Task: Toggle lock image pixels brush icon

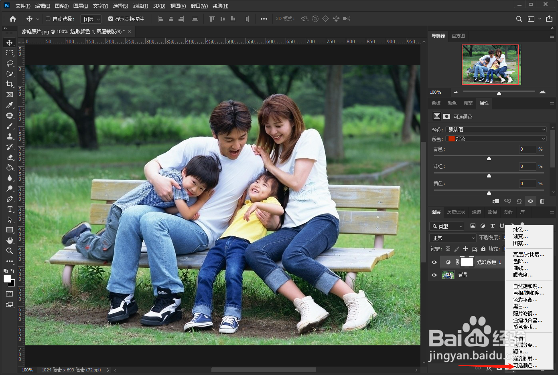Action: pos(457,249)
